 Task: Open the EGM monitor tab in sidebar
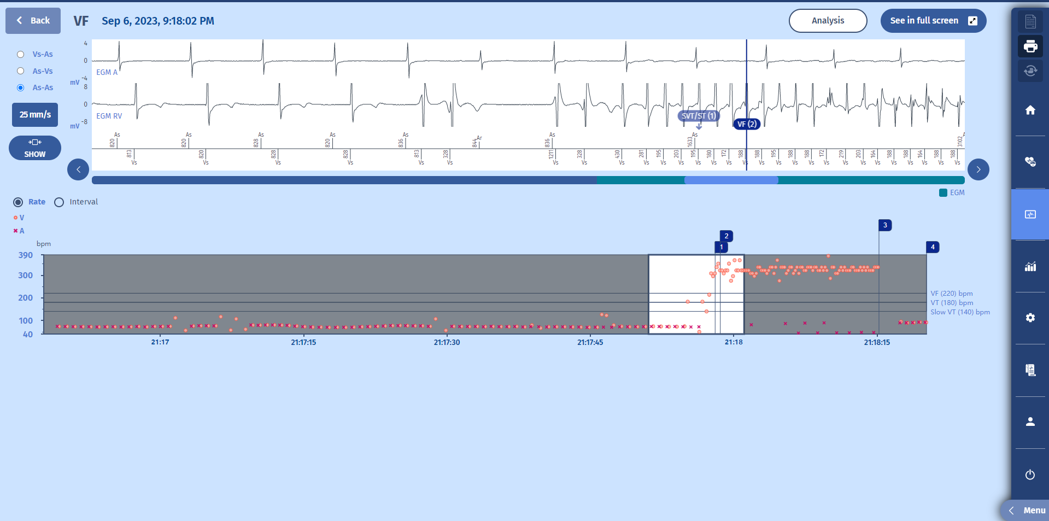pyautogui.click(x=1030, y=214)
